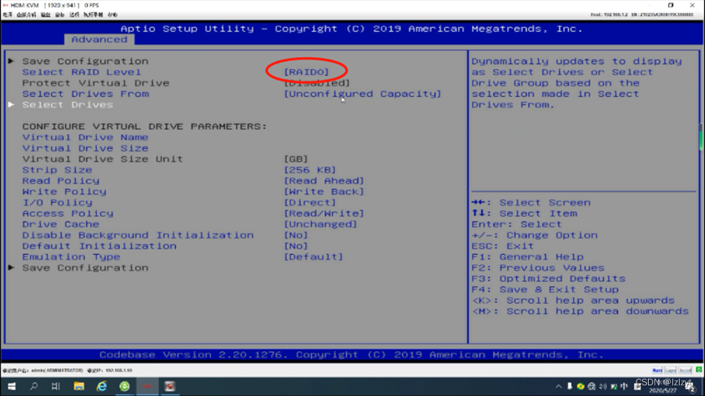
Task: Change Virtual Drive Size Unit GB
Action: click(x=295, y=159)
